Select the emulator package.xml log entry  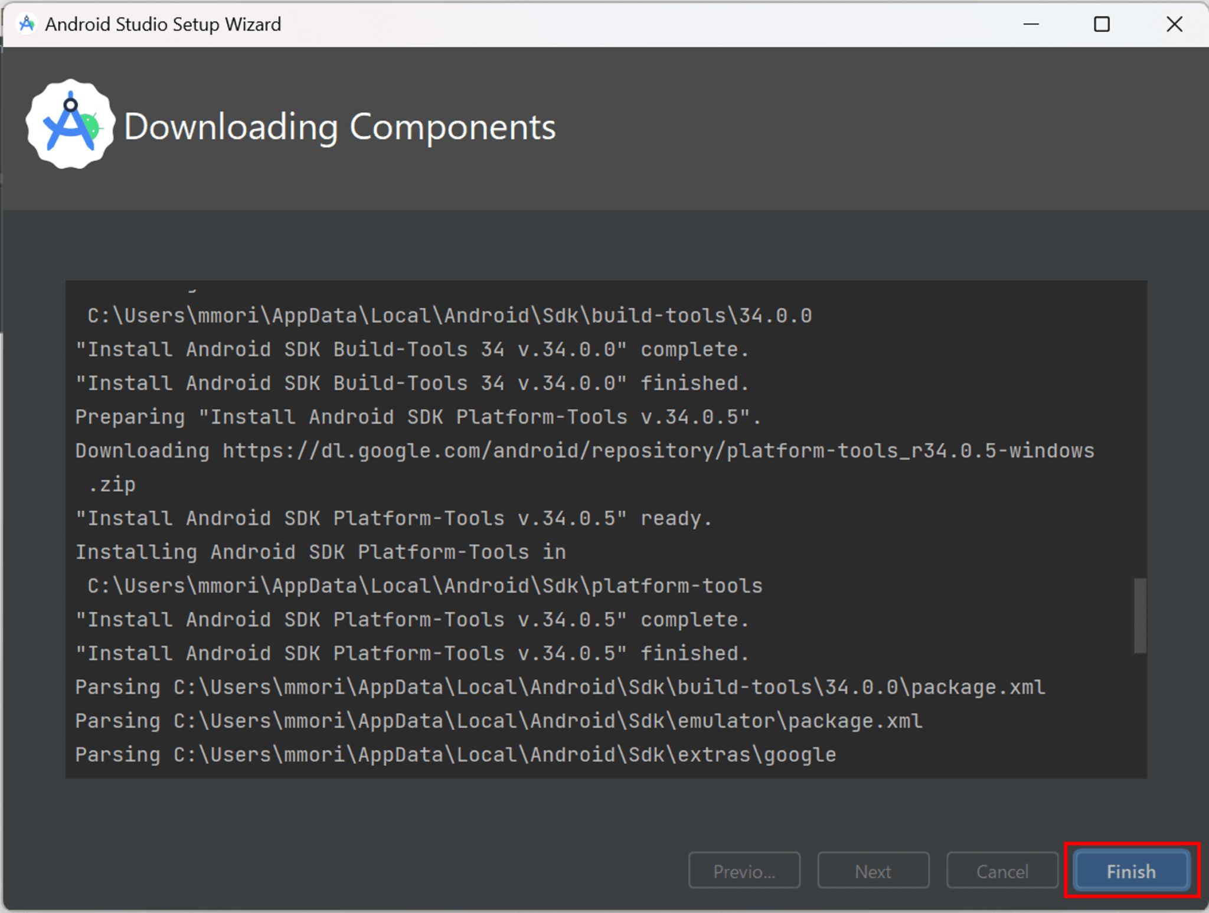tap(498, 721)
